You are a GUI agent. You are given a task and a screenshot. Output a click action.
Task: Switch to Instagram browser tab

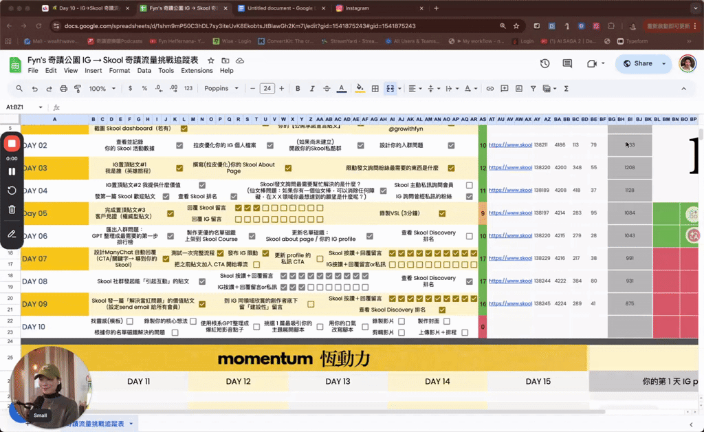(x=357, y=8)
